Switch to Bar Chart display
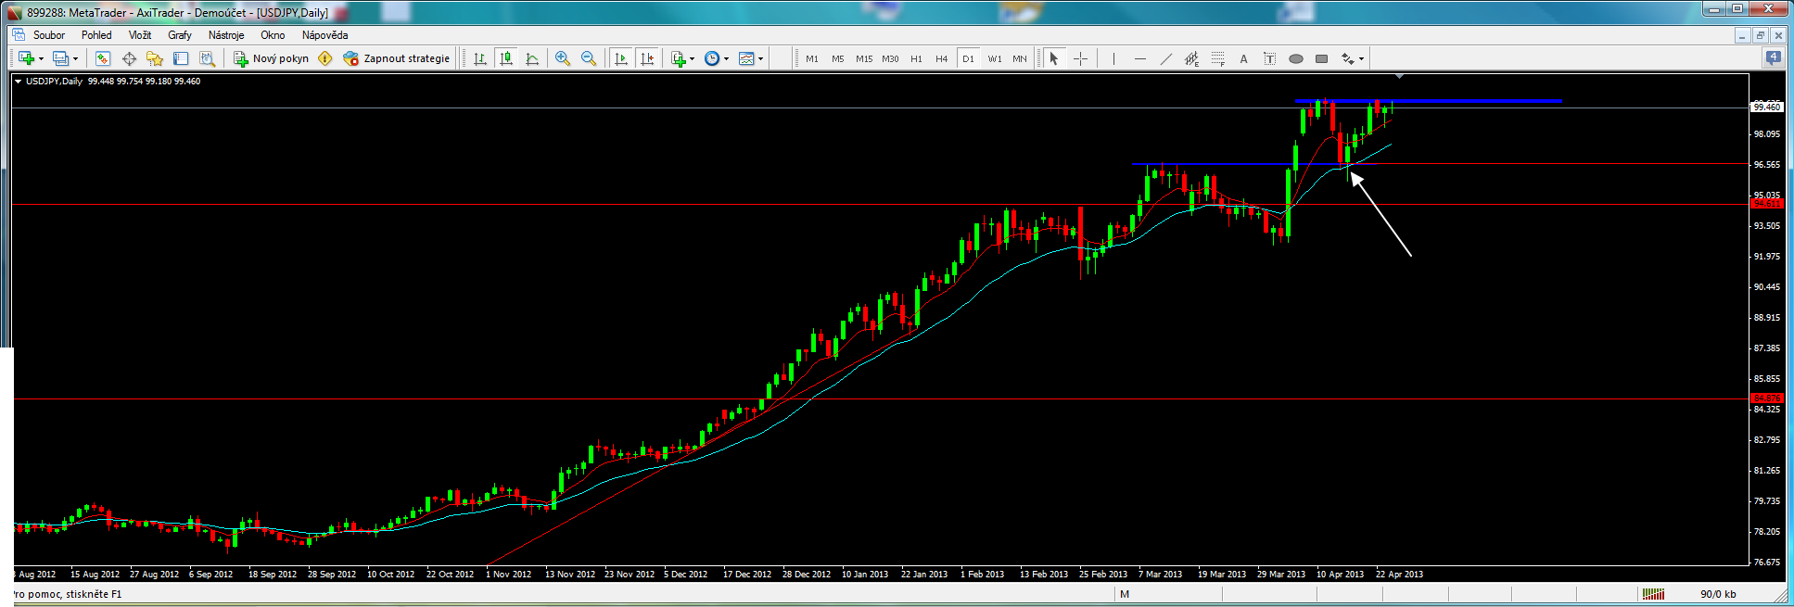The width and height of the screenshot is (1794, 607). (480, 58)
